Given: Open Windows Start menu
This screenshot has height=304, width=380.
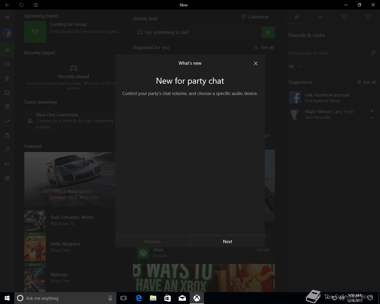Looking at the screenshot, I should [x=7, y=298].
